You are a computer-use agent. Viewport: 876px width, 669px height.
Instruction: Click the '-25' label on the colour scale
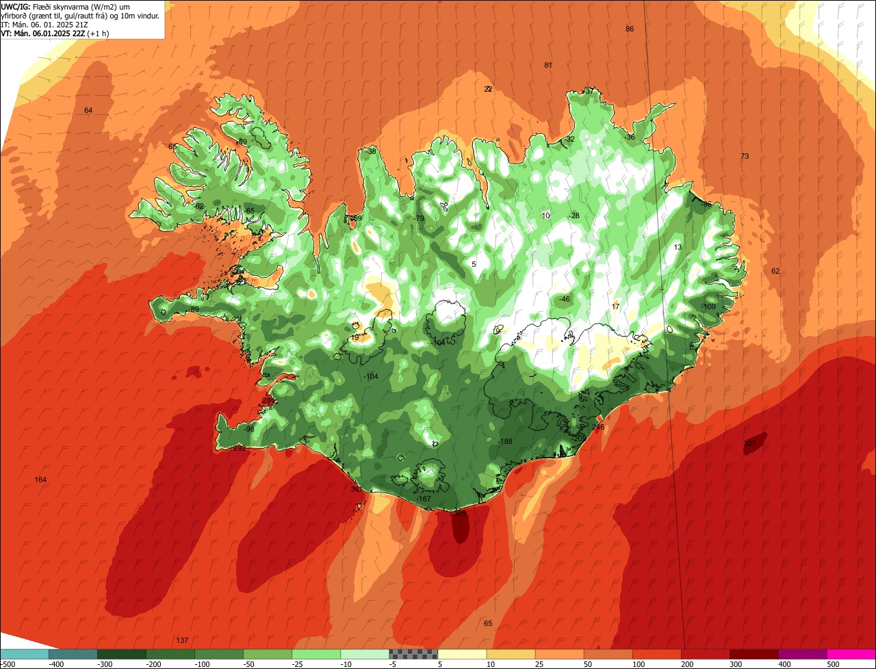click(298, 664)
